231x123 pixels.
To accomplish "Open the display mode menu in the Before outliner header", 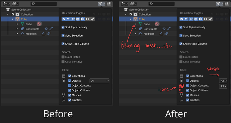I will 15,4.
